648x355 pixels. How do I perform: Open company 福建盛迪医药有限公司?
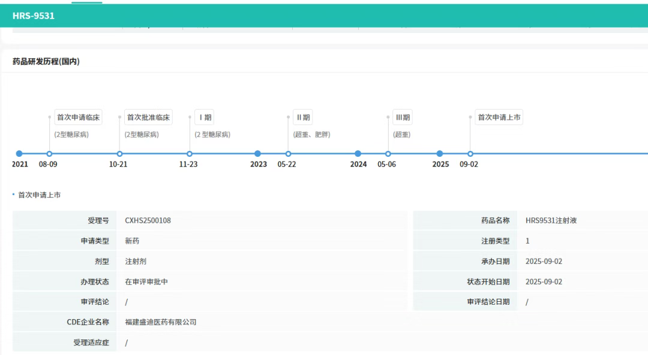pos(160,322)
